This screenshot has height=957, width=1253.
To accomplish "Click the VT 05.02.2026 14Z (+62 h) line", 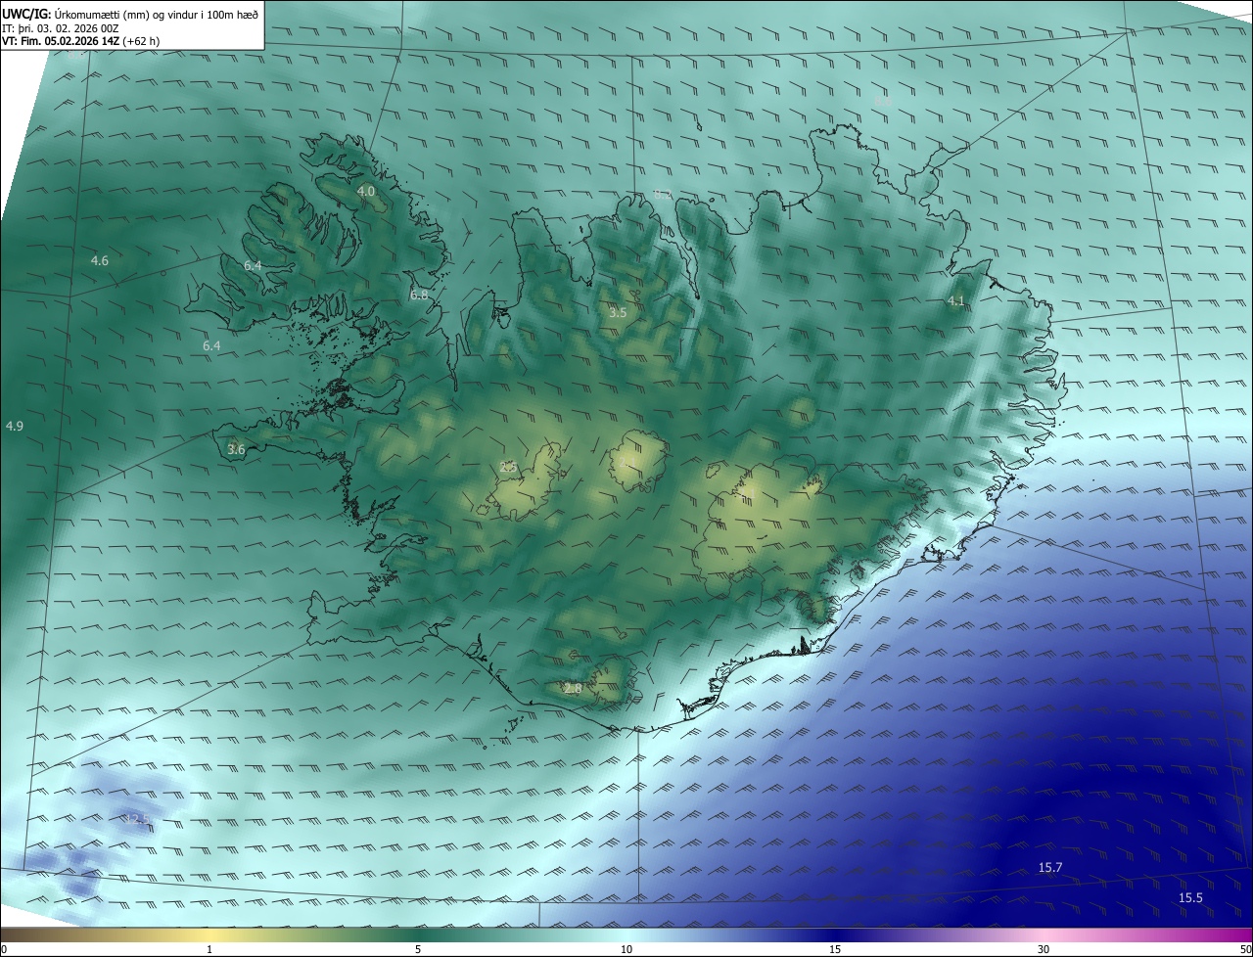I will (81, 41).
